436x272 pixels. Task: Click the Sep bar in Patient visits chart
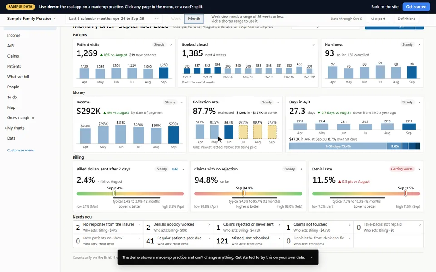point(163,73)
